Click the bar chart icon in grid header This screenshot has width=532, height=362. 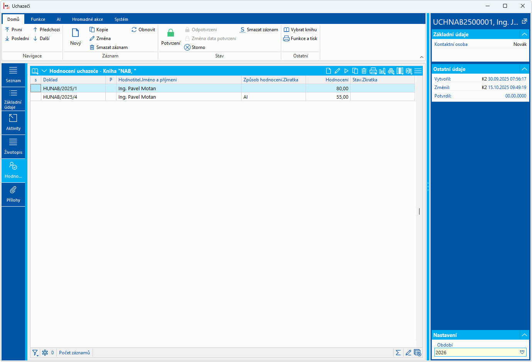(382, 71)
